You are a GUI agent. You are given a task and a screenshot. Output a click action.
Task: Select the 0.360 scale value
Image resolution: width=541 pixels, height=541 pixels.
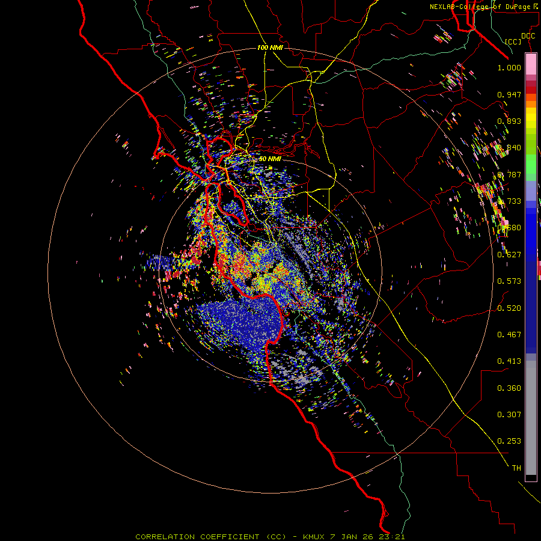tap(509, 388)
